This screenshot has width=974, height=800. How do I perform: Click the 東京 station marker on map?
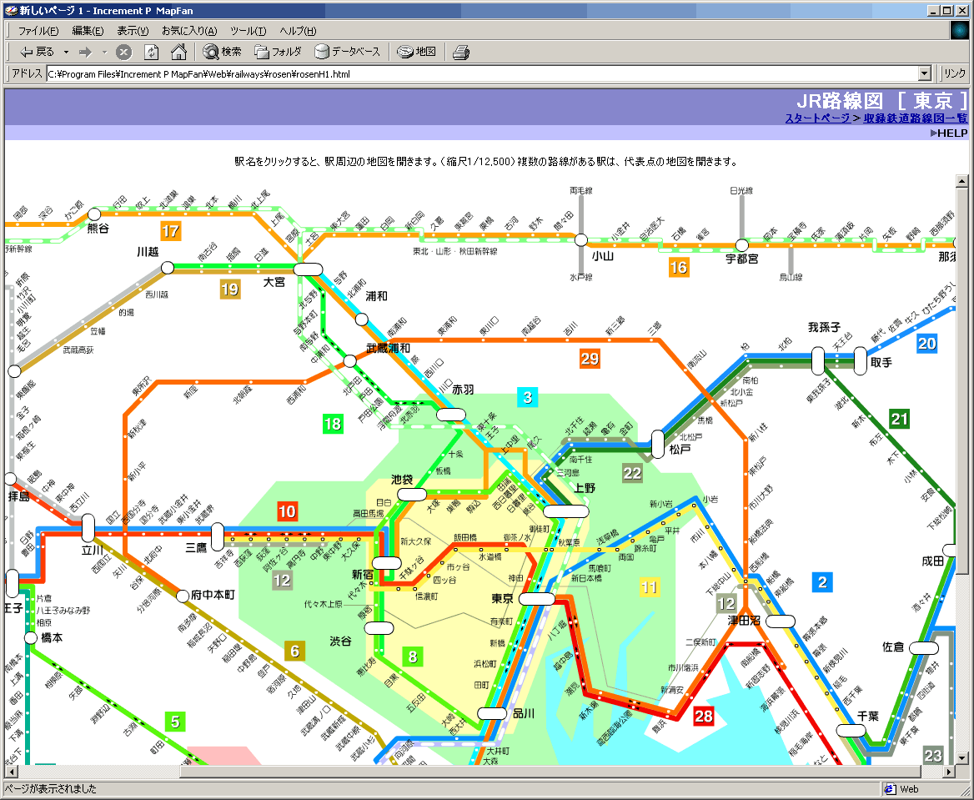point(536,599)
